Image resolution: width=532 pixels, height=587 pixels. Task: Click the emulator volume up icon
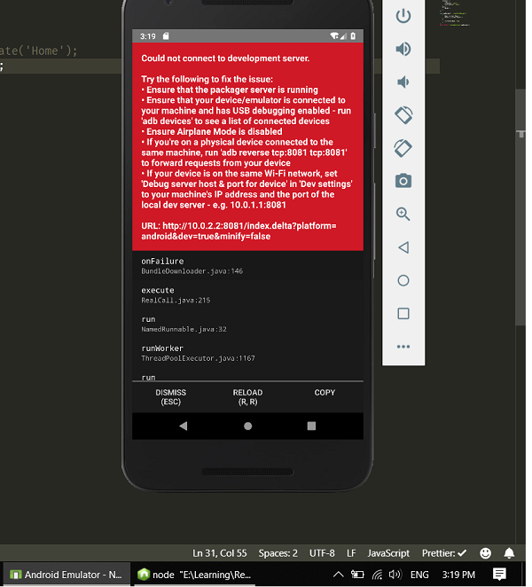pos(403,49)
